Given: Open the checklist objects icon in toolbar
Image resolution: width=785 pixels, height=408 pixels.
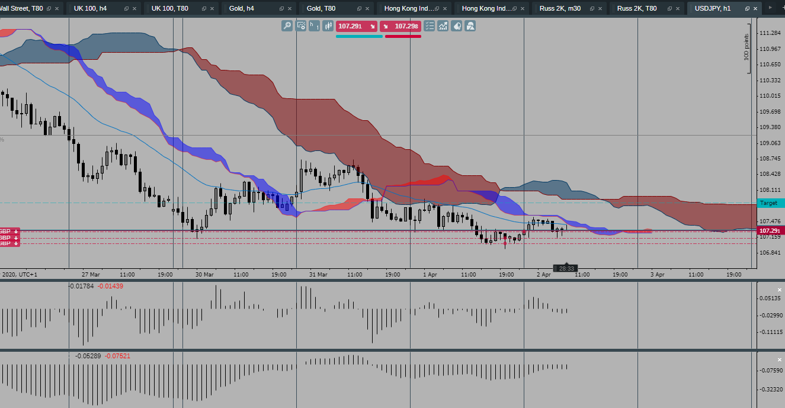Looking at the screenshot, I should tap(429, 26).
